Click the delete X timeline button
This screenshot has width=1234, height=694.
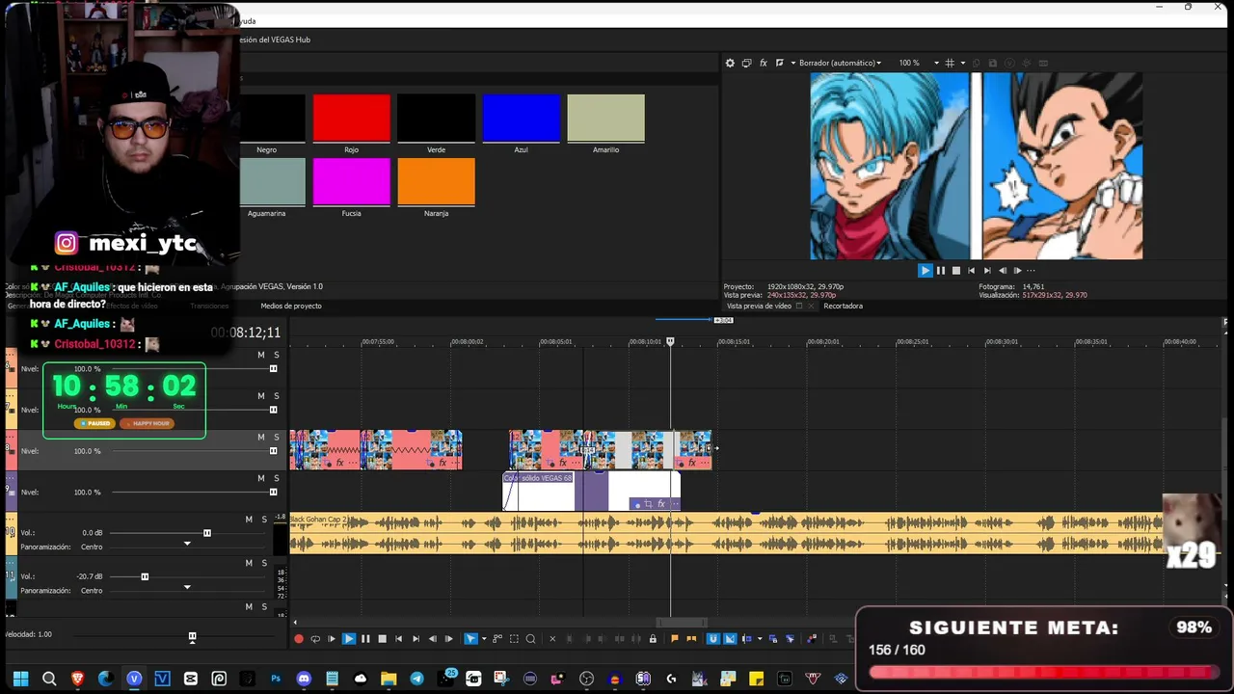[552, 639]
